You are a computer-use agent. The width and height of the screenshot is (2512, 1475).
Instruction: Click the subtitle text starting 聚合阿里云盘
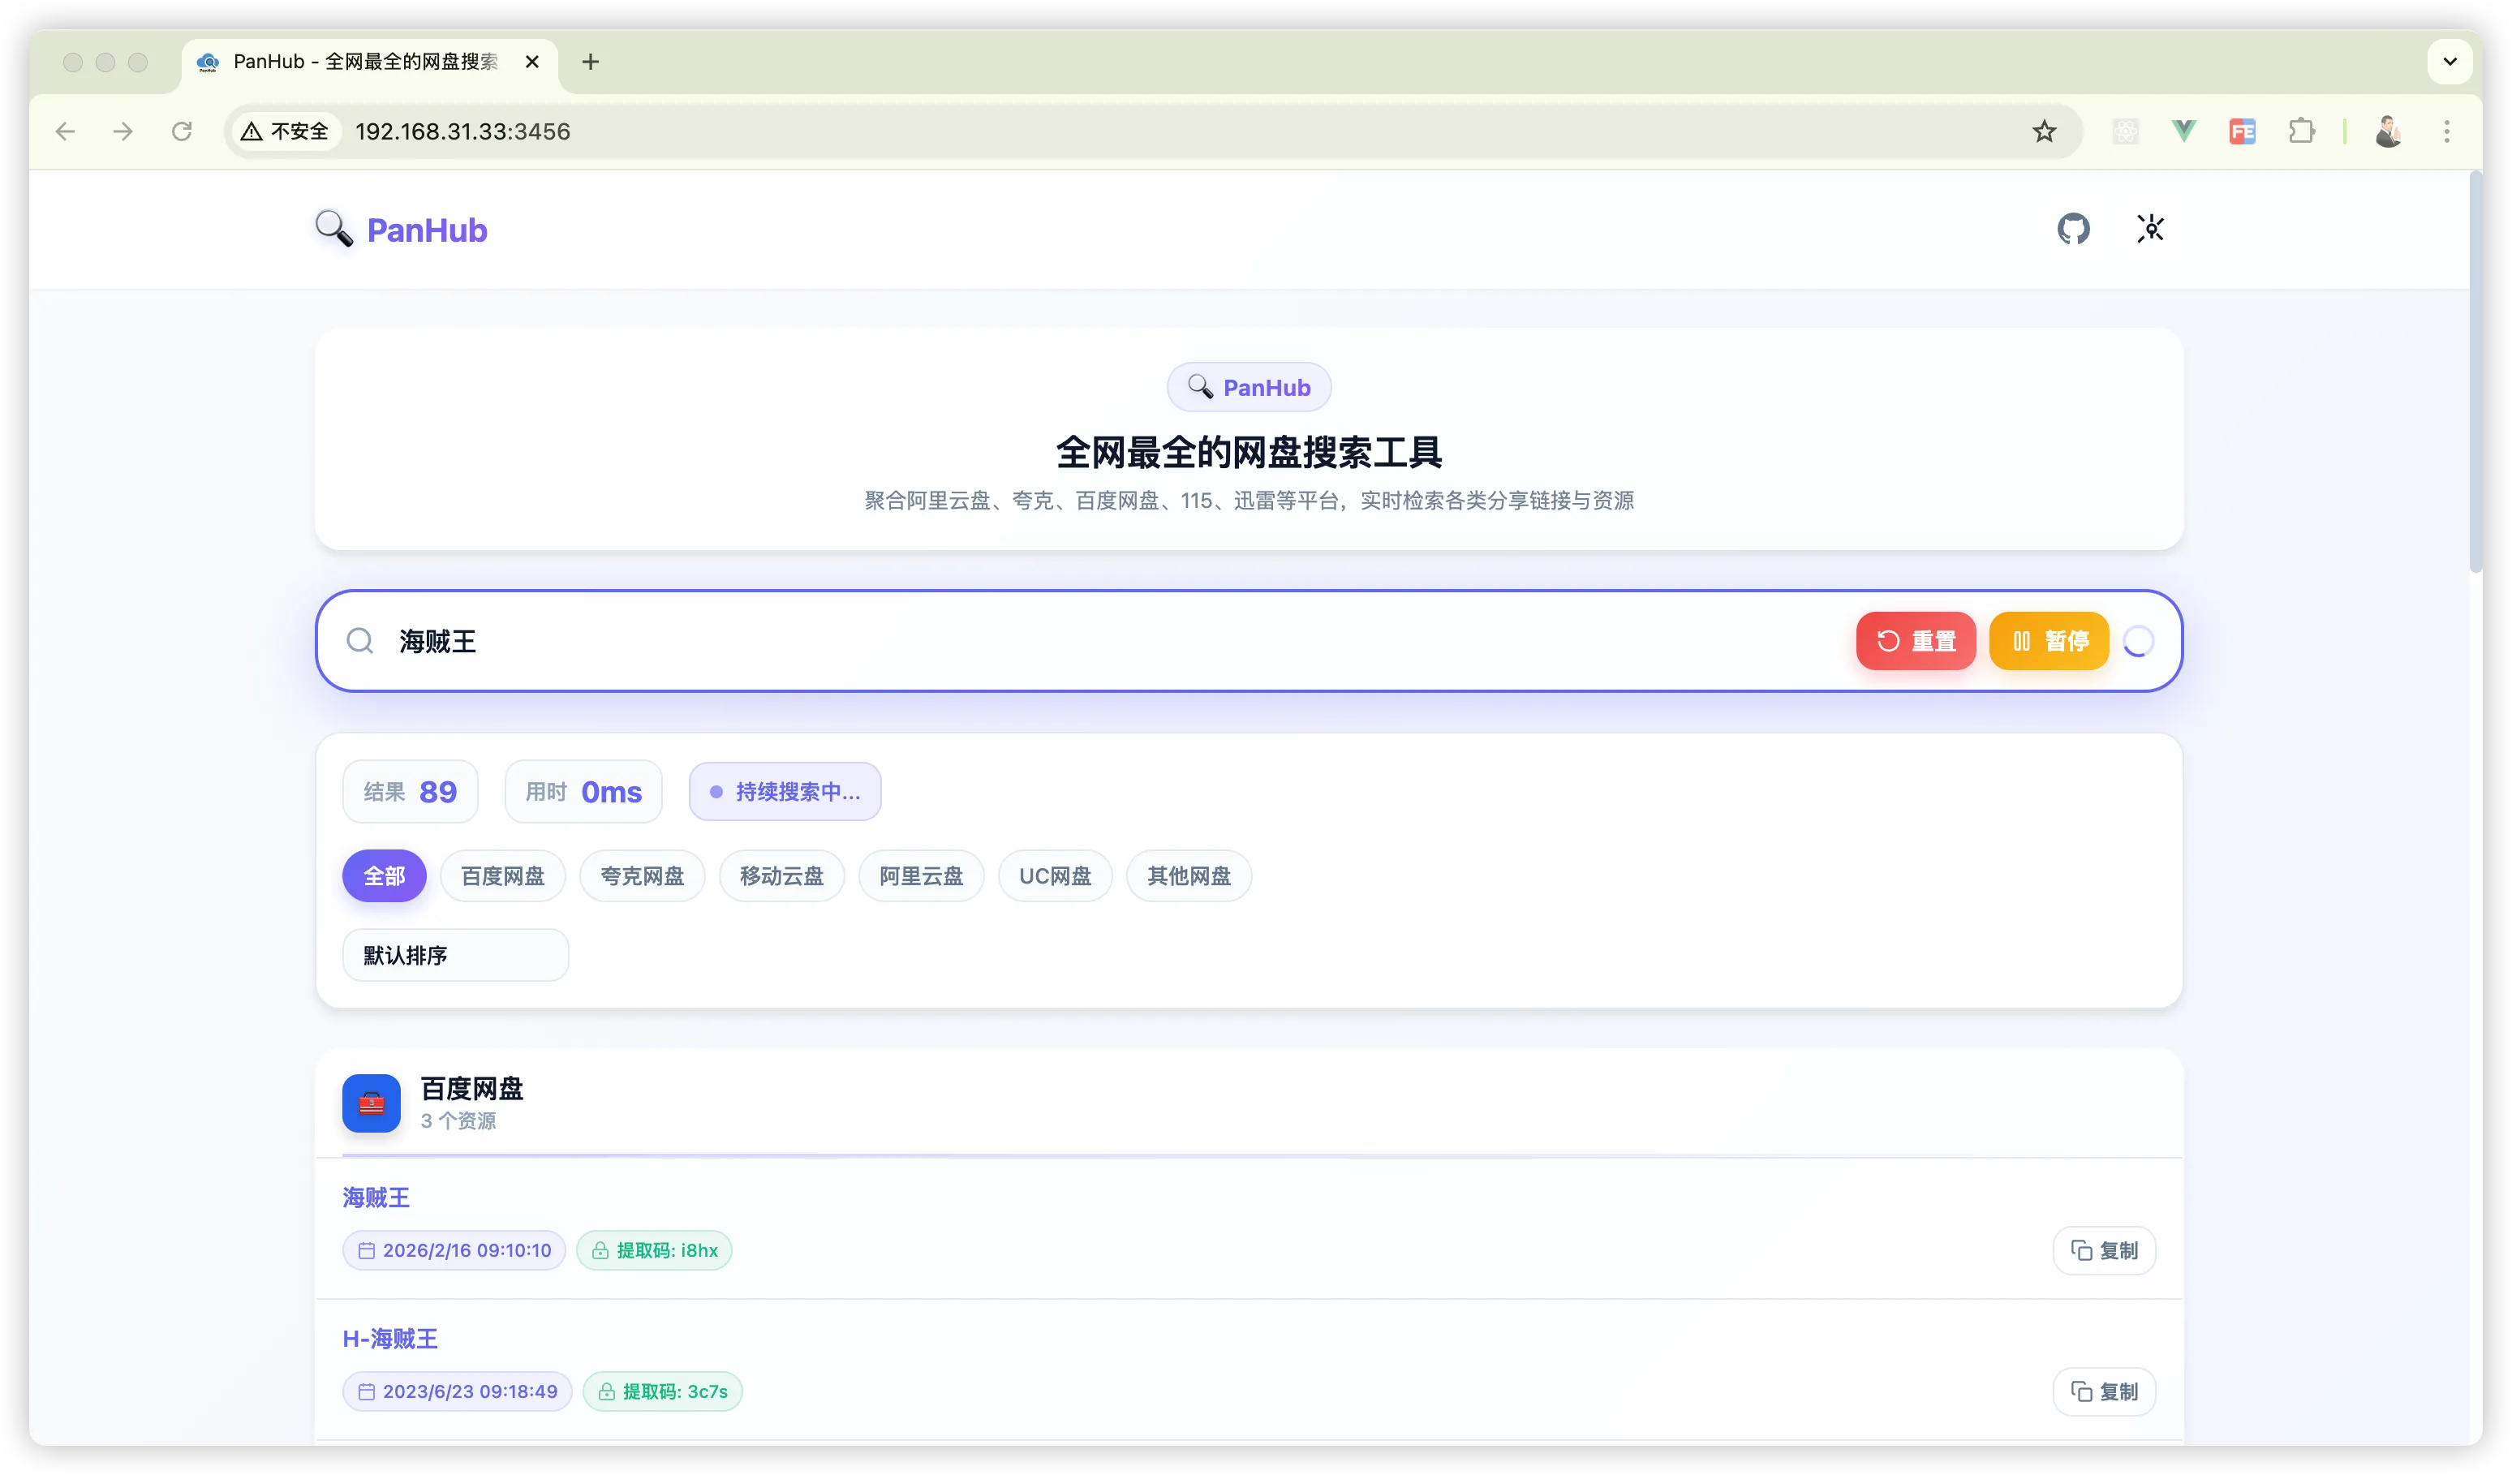point(1249,501)
